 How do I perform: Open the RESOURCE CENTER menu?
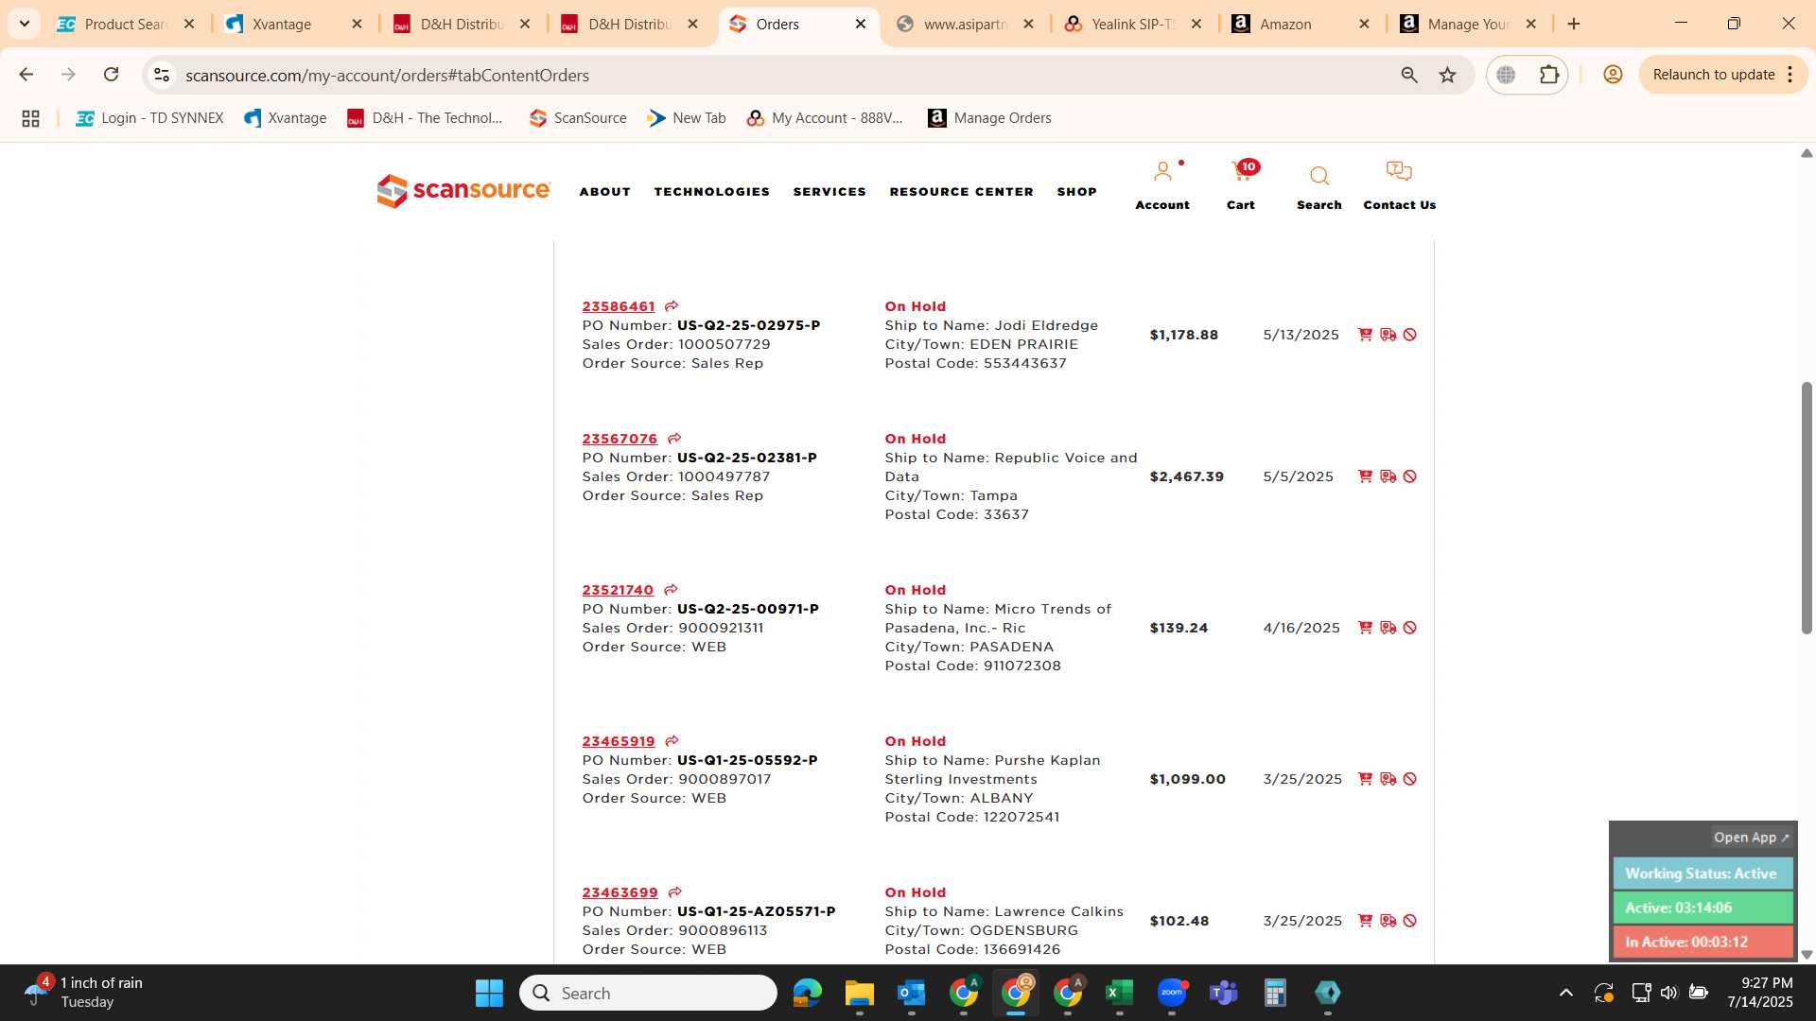pos(962,192)
